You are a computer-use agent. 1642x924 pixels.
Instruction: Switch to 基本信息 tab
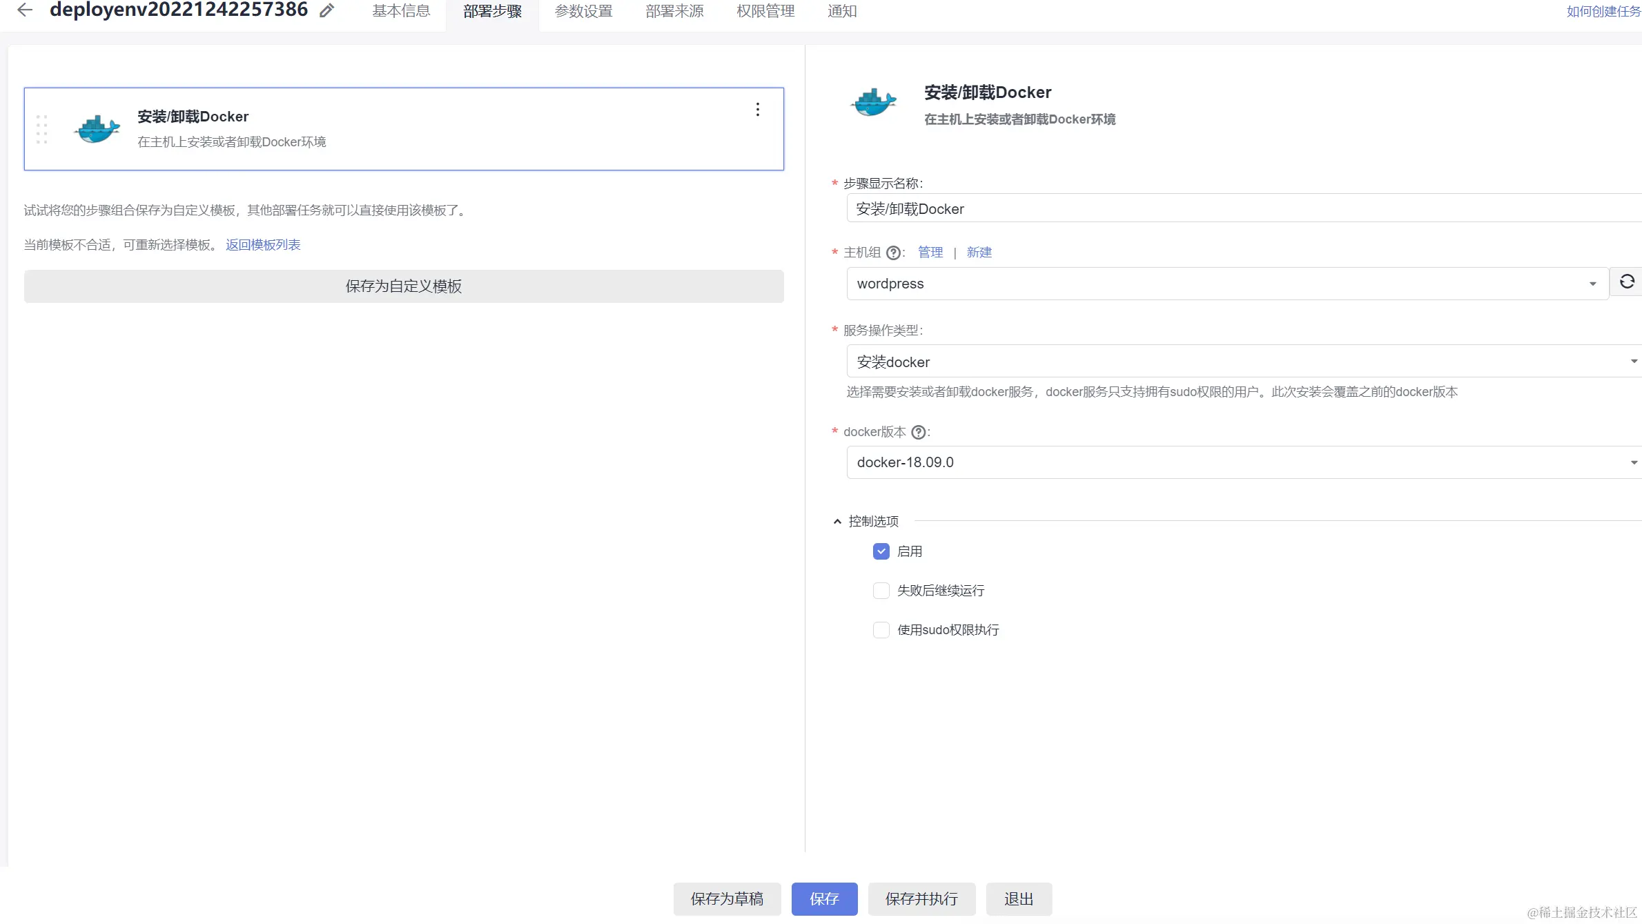pos(401,12)
